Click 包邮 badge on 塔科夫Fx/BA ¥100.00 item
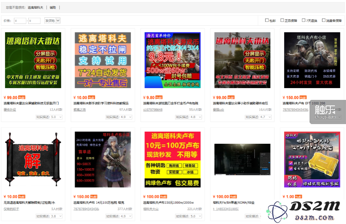 tap(233, 197)
